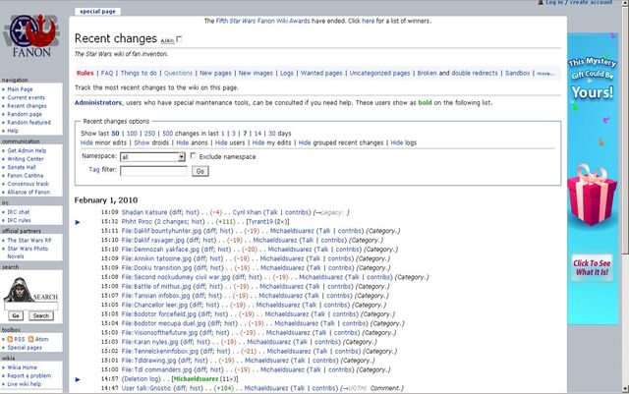
Task: Click Hide minor edits
Action: [86, 142]
